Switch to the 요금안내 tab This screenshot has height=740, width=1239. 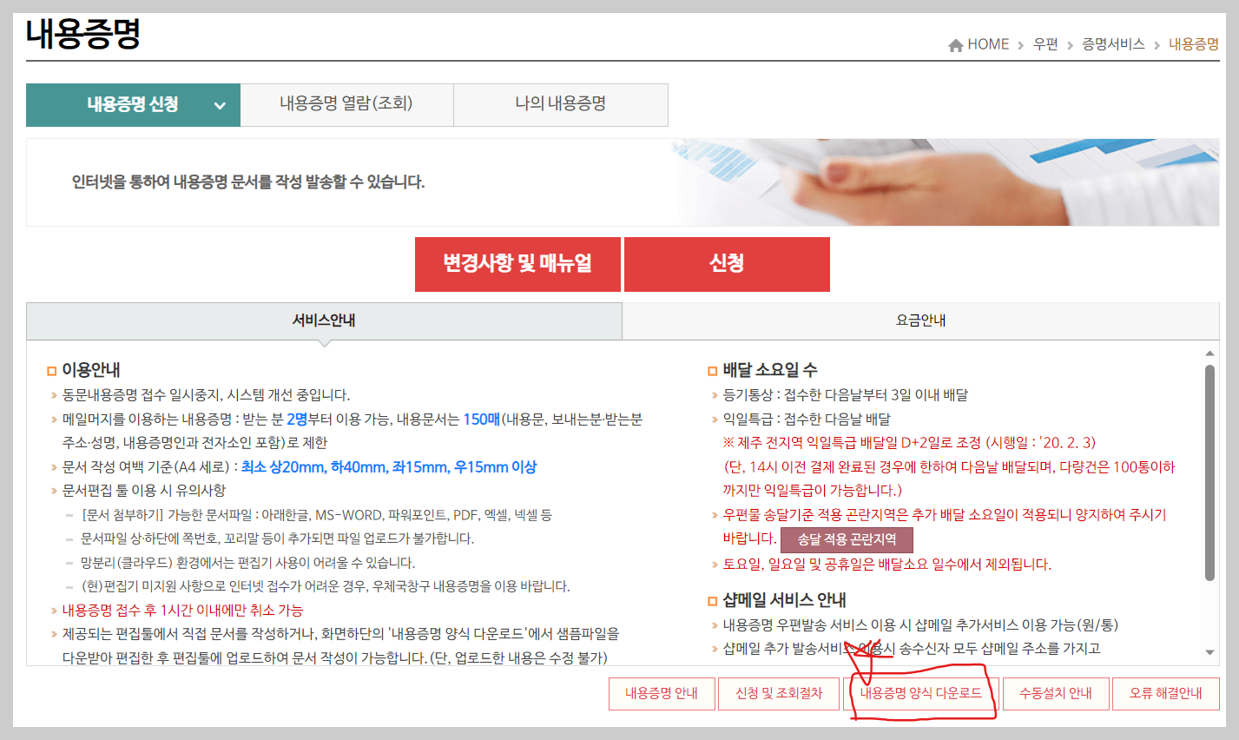[921, 320]
